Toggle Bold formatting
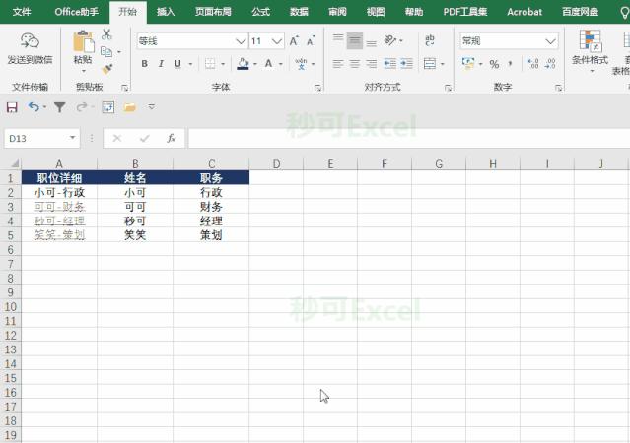630x443 pixels. (x=144, y=64)
